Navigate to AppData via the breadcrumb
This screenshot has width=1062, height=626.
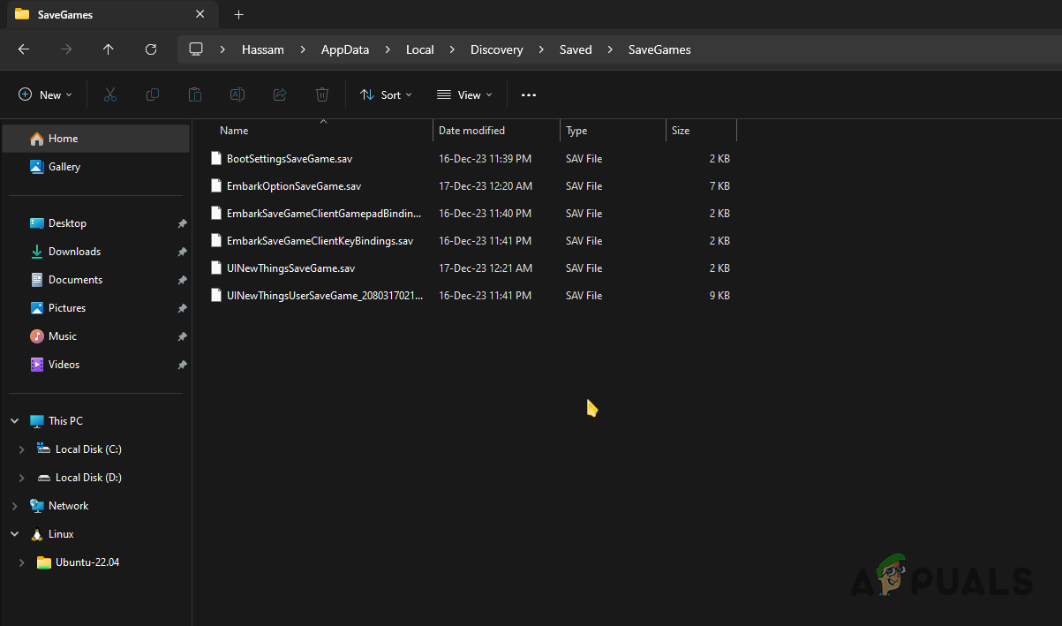345,49
